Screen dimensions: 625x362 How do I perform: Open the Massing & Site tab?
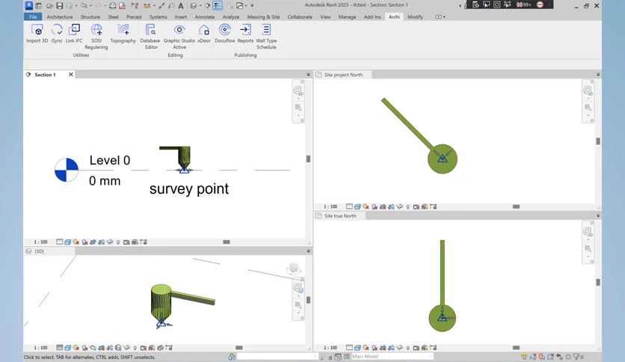tap(263, 16)
